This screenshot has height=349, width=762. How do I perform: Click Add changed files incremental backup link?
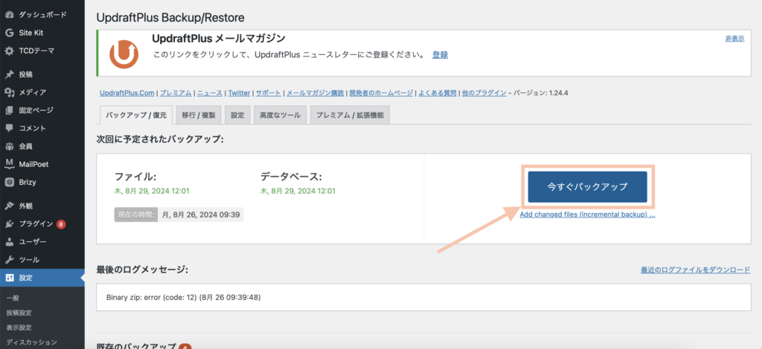tap(588, 215)
